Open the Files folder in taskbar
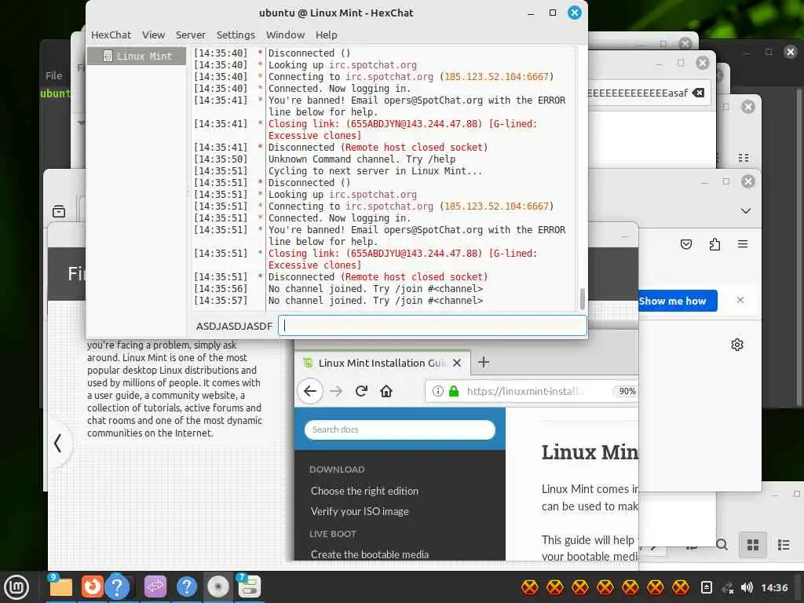This screenshot has width=804, height=603. pos(60,587)
